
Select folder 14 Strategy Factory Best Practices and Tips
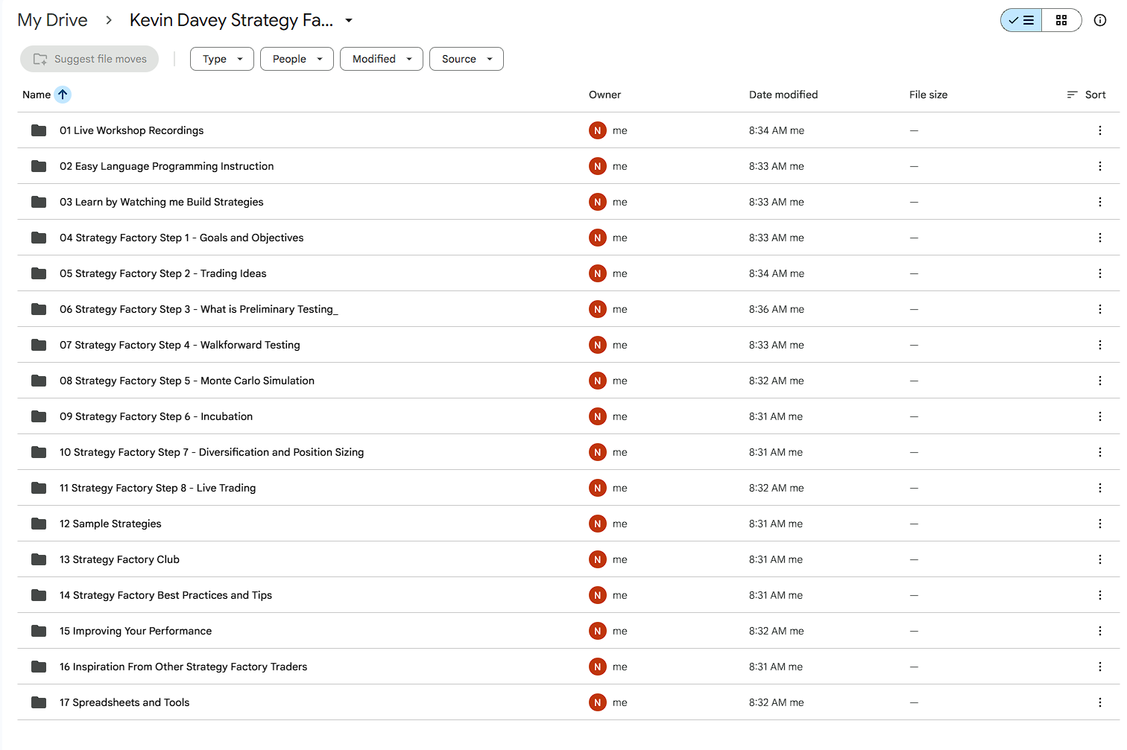point(569,595)
